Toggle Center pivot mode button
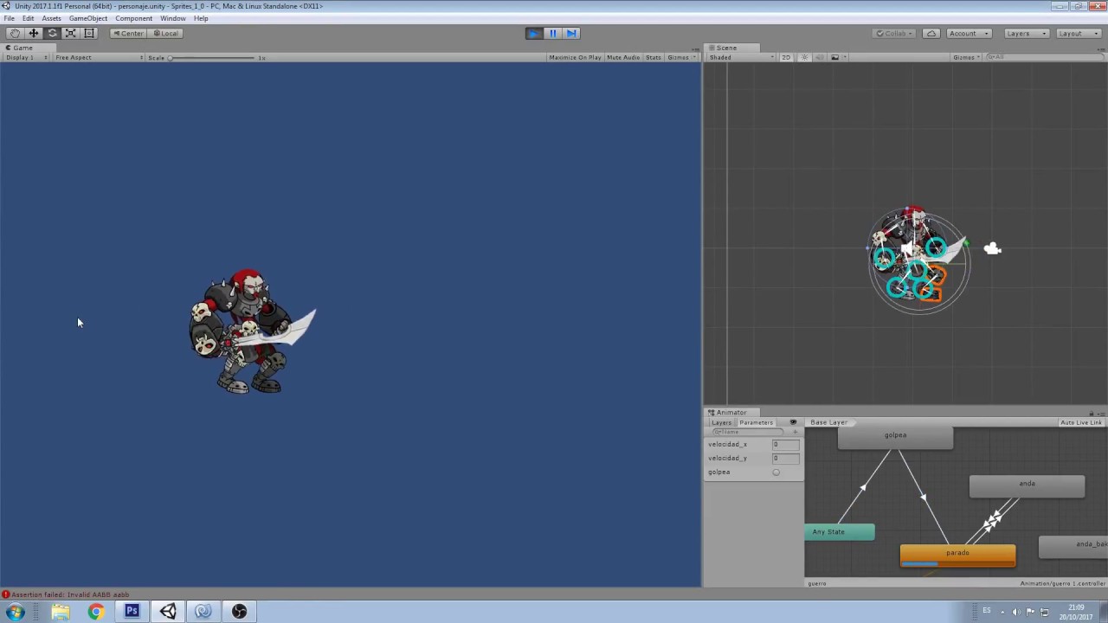1108x623 pixels. point(128,33)
